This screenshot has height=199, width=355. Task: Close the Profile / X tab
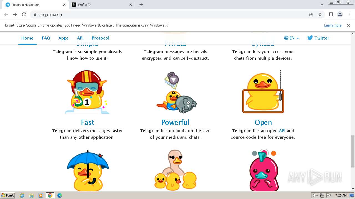(x=131, y=5)
